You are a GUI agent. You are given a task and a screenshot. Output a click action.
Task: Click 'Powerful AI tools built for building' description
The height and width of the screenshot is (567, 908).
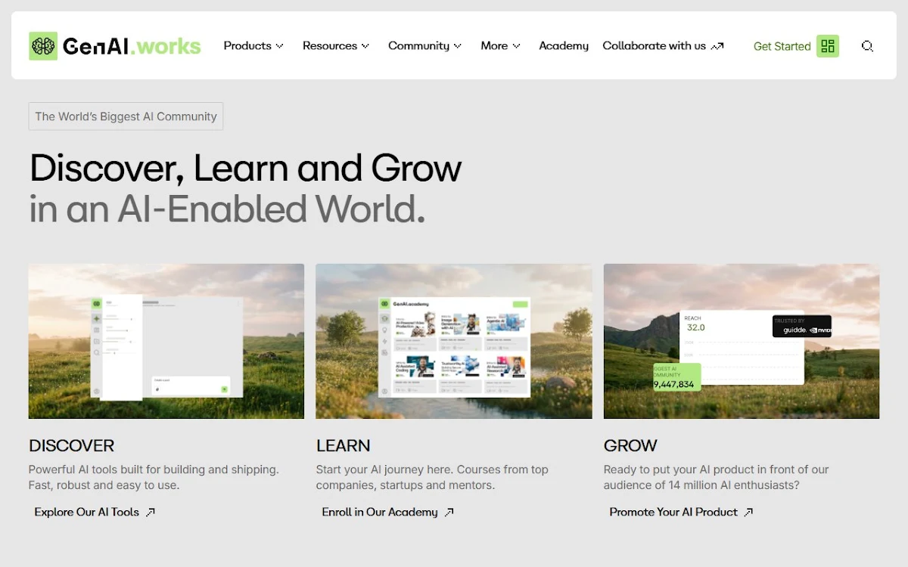[154, 477]
